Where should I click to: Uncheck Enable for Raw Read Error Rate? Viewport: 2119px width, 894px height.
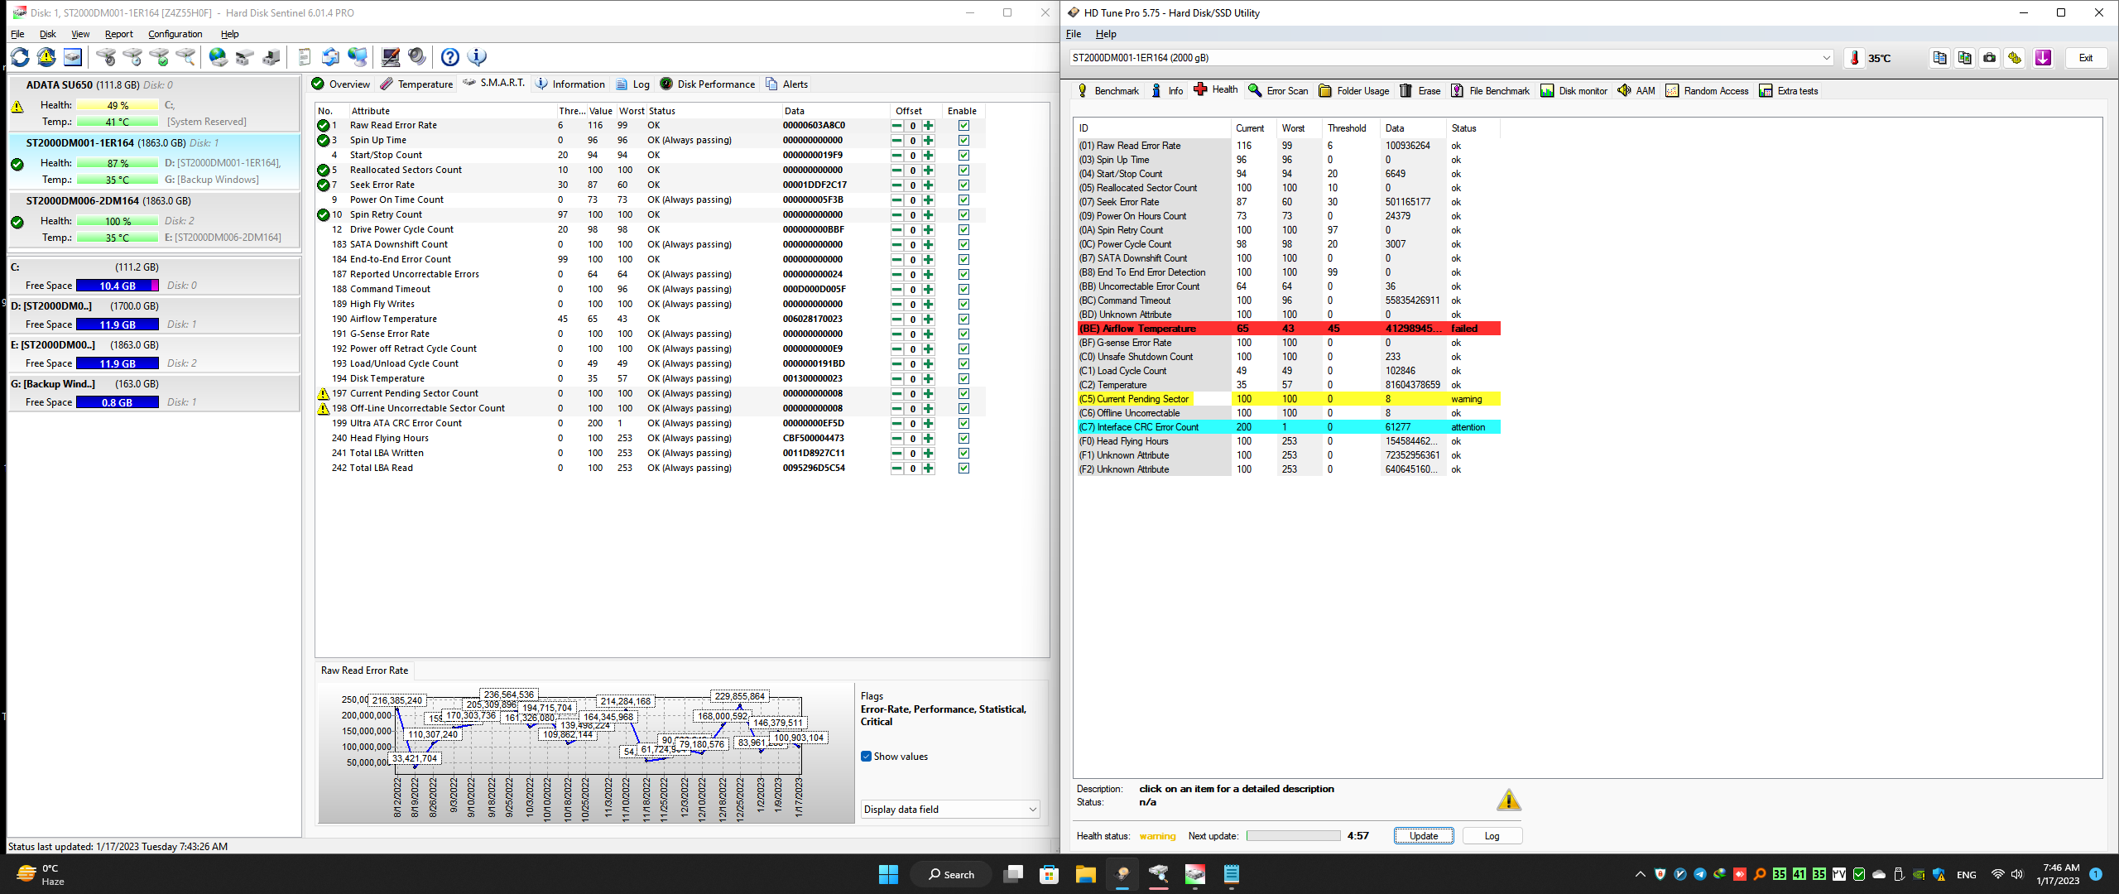(963, 126)
